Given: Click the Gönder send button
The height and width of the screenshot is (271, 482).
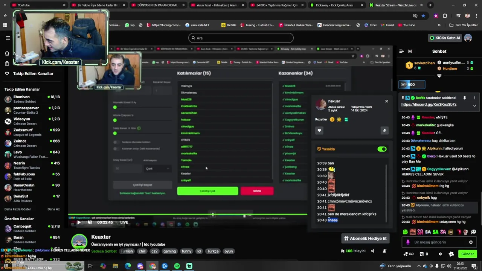Looking at the screenshot, I should pyautogui.click(x=467, y=254).
